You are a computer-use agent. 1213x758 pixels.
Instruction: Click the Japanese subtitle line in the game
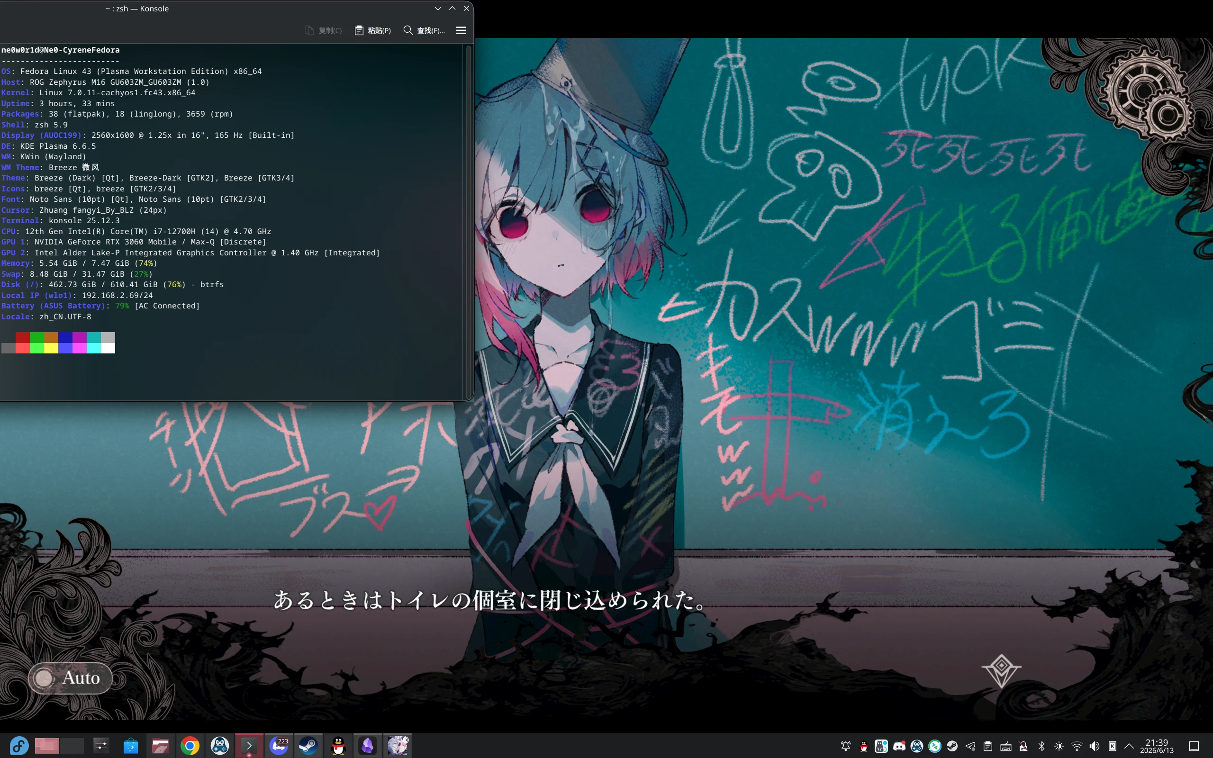490,600
